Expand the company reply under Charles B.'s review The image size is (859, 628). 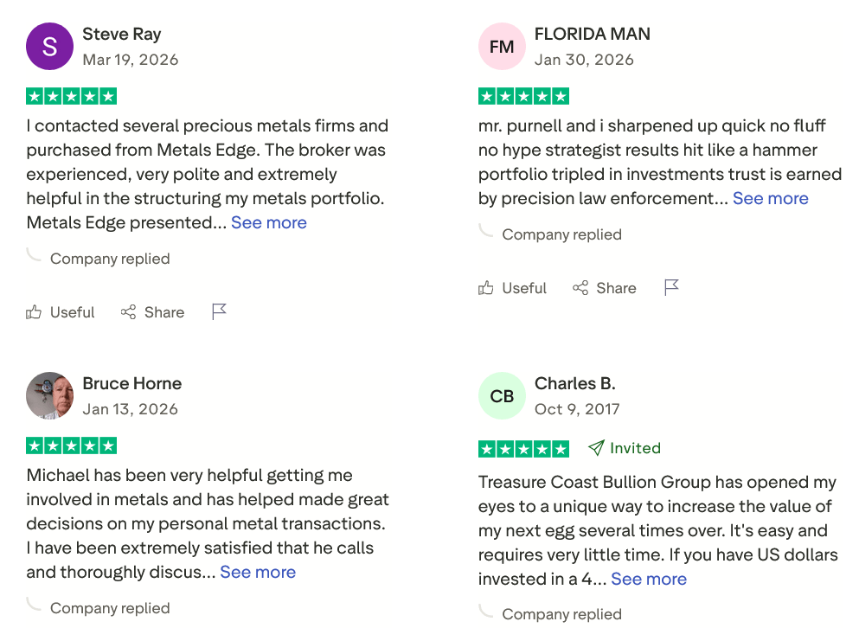pos(561,613)
